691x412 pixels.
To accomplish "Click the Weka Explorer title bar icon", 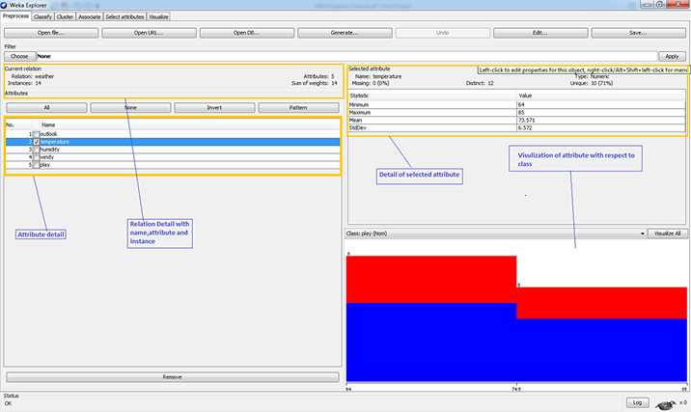I will click(4, 5).
